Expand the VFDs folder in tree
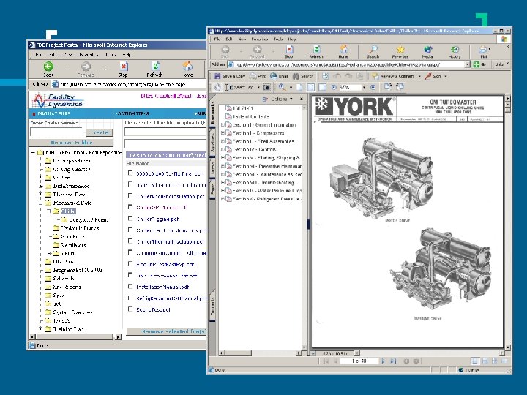527x395 pixels. tap(49, 253)
